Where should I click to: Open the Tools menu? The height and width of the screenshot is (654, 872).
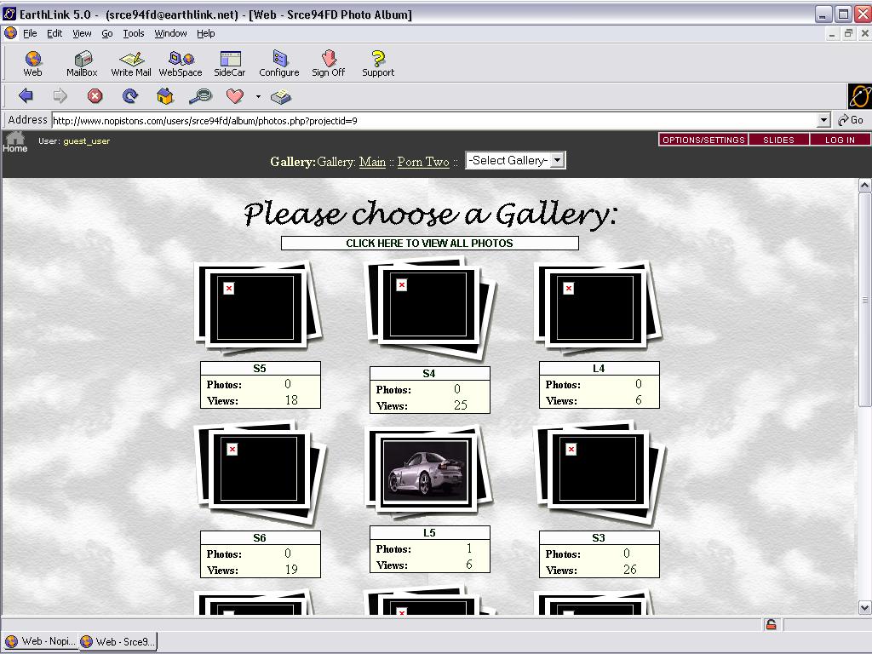[x=134, y=33]
